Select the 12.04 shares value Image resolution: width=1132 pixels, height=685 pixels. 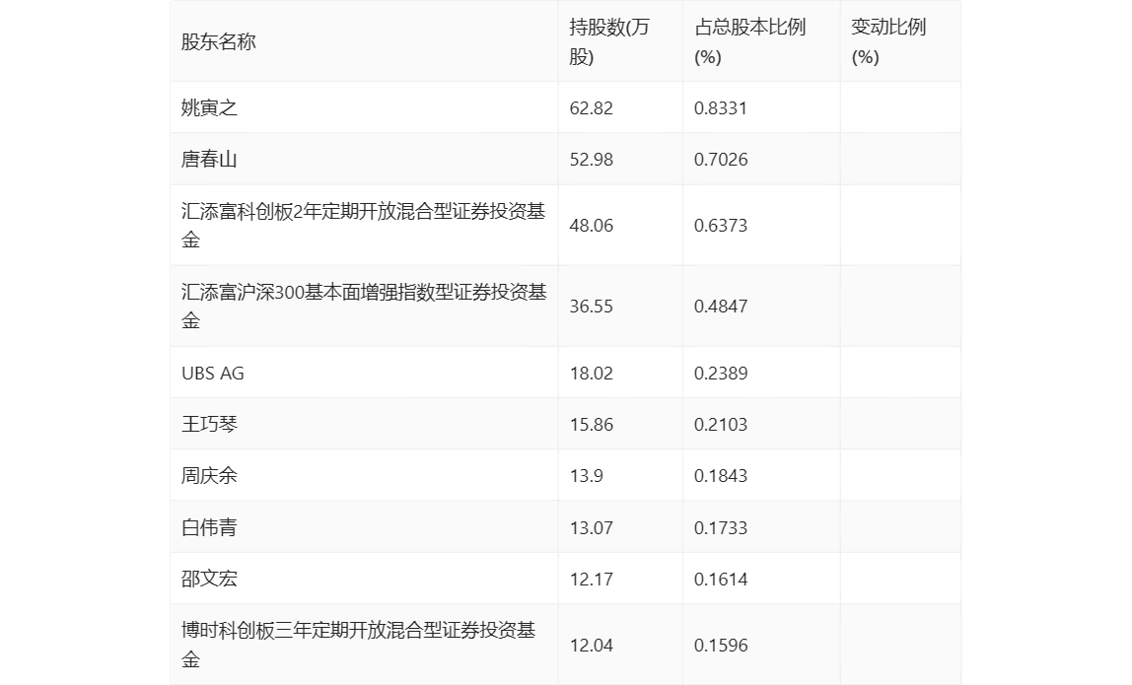(591, 646)
